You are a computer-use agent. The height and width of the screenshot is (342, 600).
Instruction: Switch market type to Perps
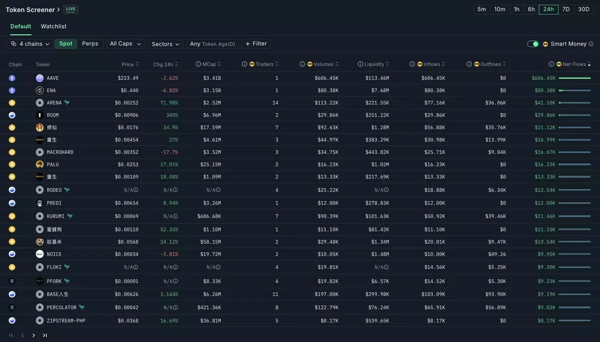click(x=90, y=44)
